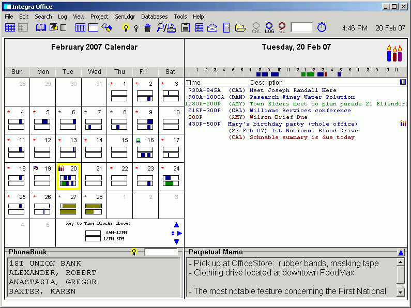Click the flashlight toolbar icon
411x308 pixels.
click(106, 27)
